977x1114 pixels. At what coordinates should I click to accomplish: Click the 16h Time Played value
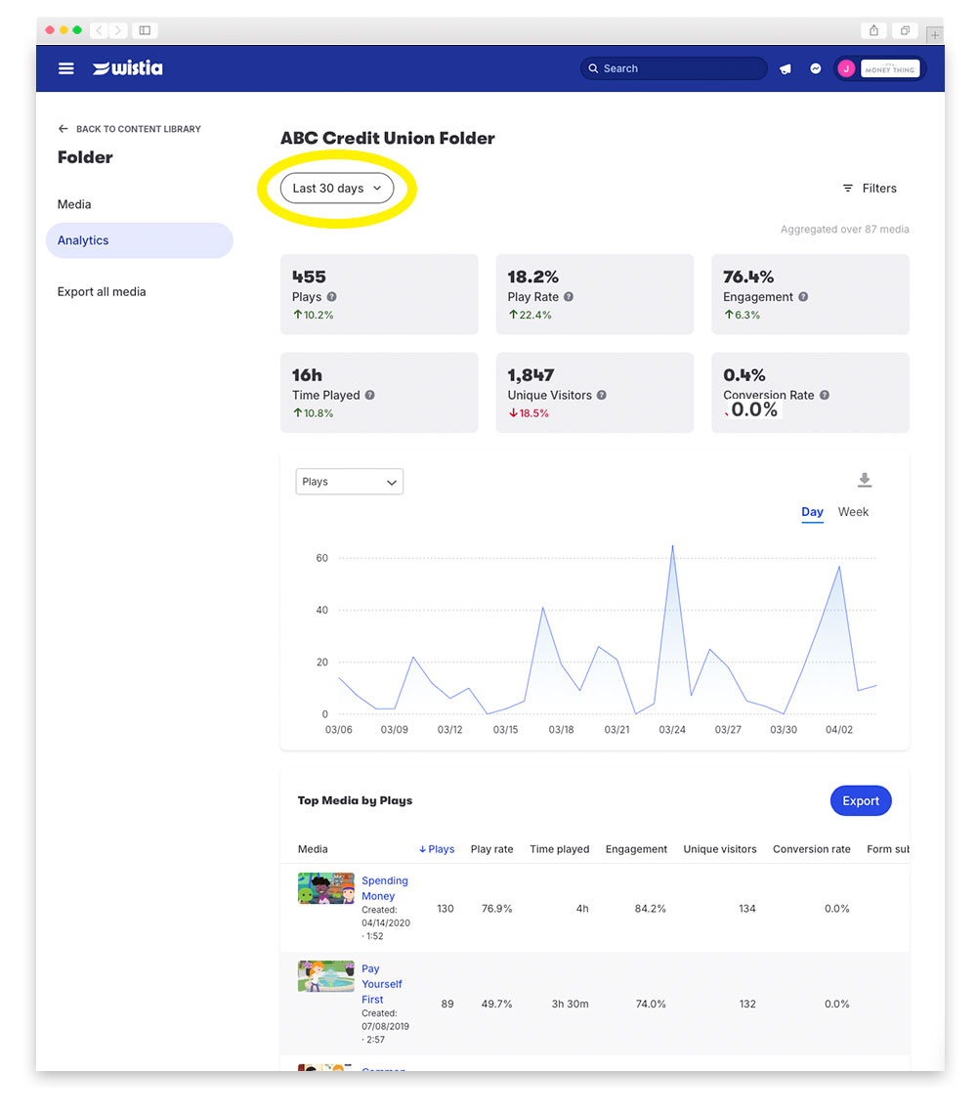pos(307,375)
